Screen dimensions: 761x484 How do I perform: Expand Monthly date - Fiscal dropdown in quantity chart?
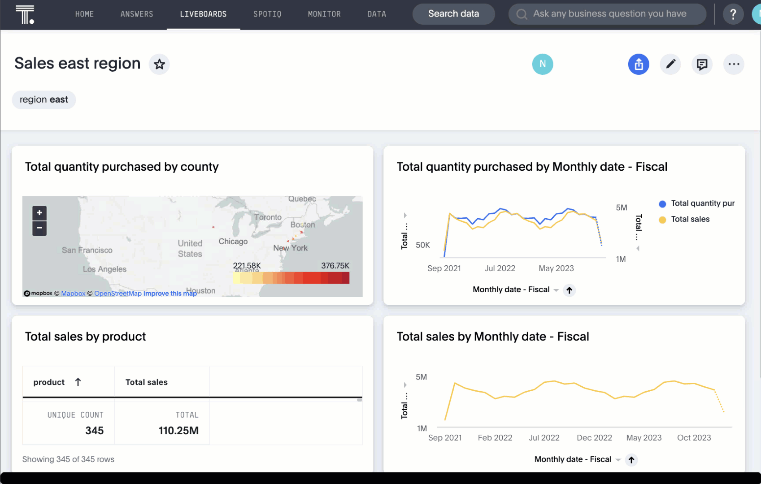(x=556, y=290)
